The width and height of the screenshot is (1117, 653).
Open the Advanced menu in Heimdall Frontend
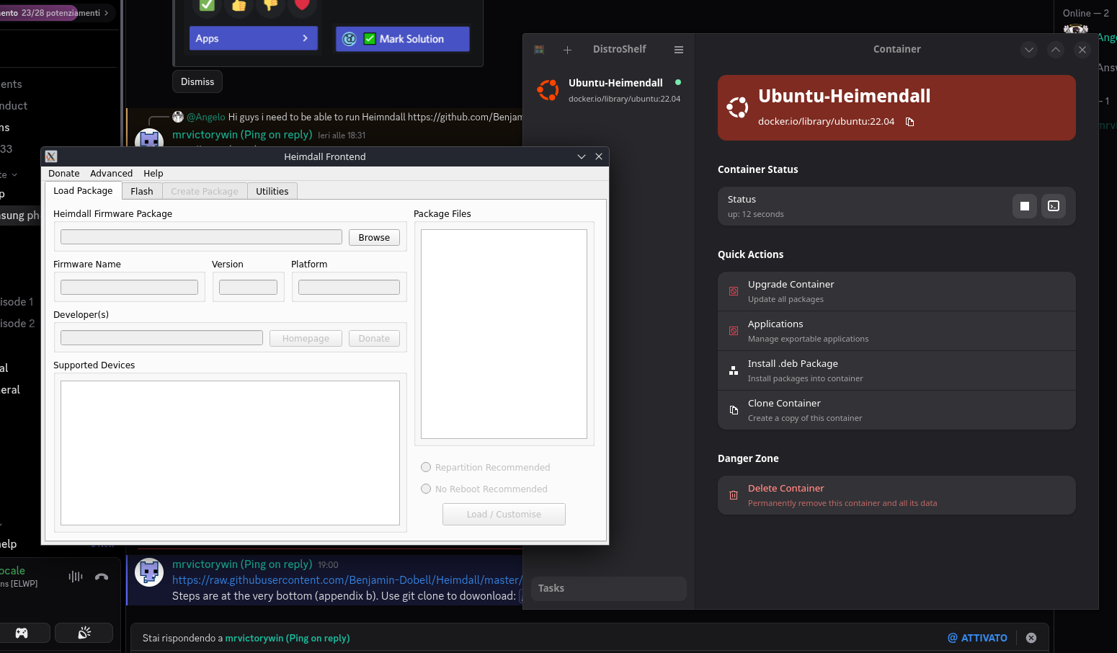point(112,174)
